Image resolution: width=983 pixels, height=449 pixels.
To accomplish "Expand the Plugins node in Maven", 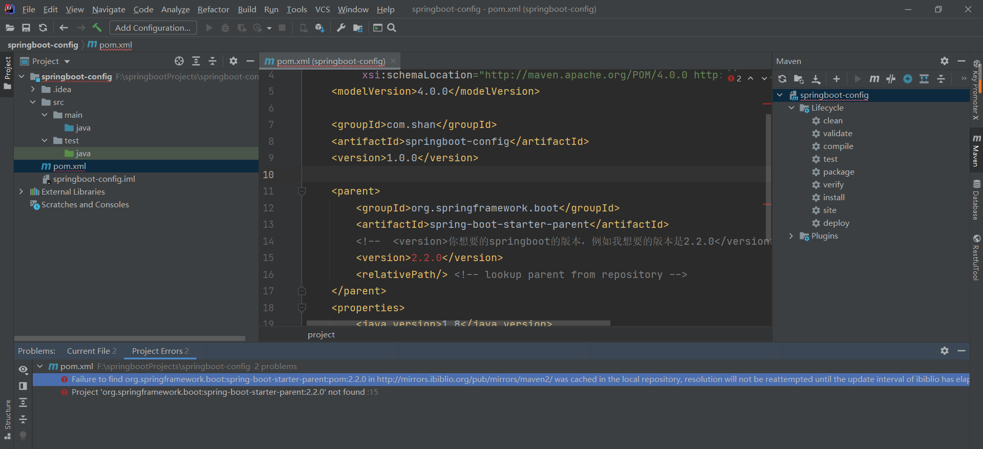I will [x=792, y=236].
